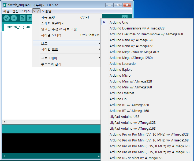
Task: Select Arduino Mini w/ ATmega328
Action: coord(147,81)
